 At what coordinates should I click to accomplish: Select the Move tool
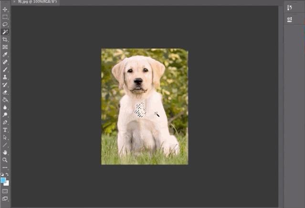[5, 10]
